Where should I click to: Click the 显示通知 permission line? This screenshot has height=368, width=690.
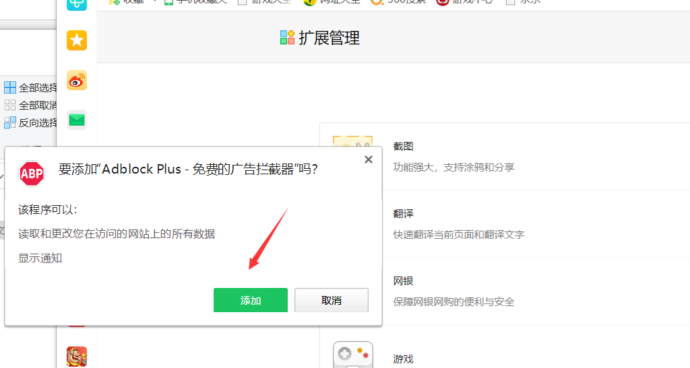coord(40,258)
